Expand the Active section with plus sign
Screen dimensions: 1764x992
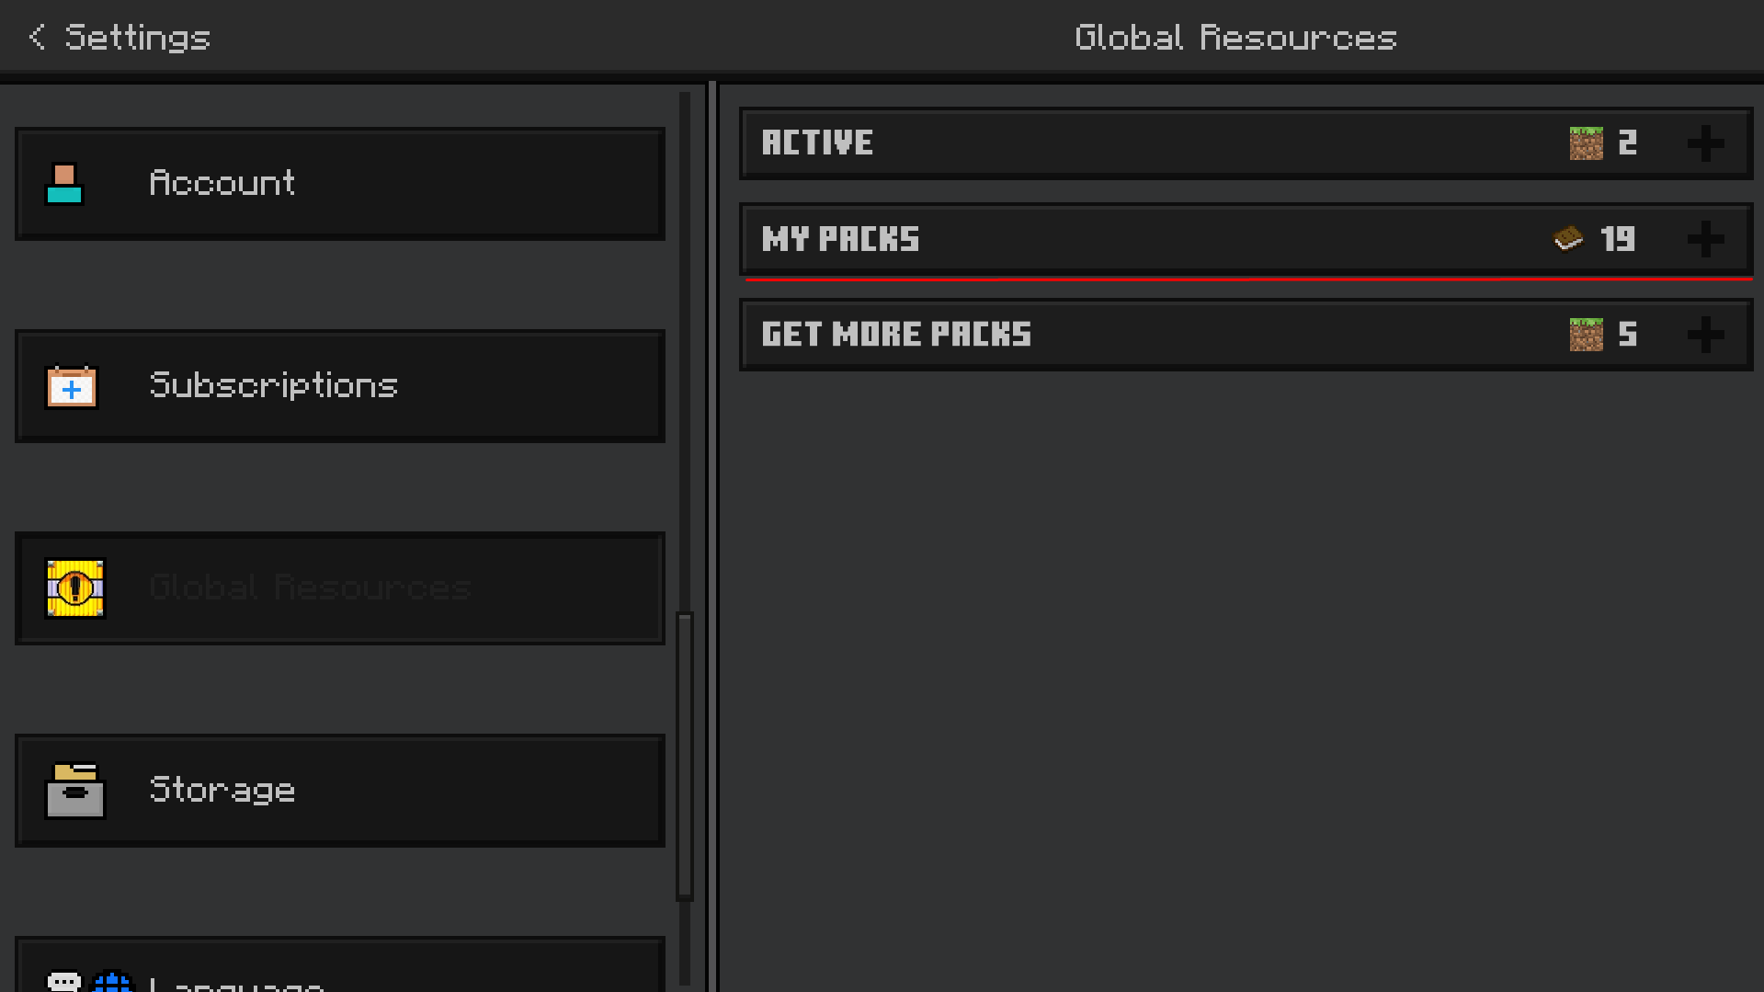tap(1705, 143)
